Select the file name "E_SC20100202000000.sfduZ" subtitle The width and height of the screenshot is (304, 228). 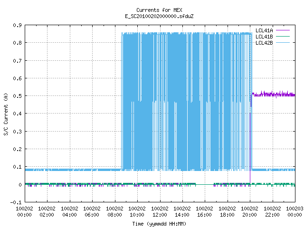tap(159, 16)
